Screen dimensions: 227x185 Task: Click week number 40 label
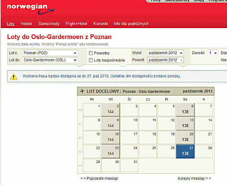tap(80, 110)
